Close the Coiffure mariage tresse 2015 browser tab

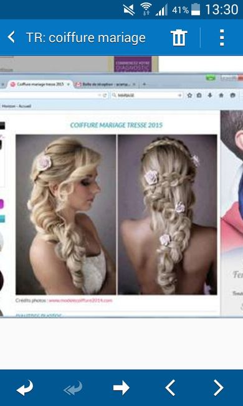pos(69,84)
